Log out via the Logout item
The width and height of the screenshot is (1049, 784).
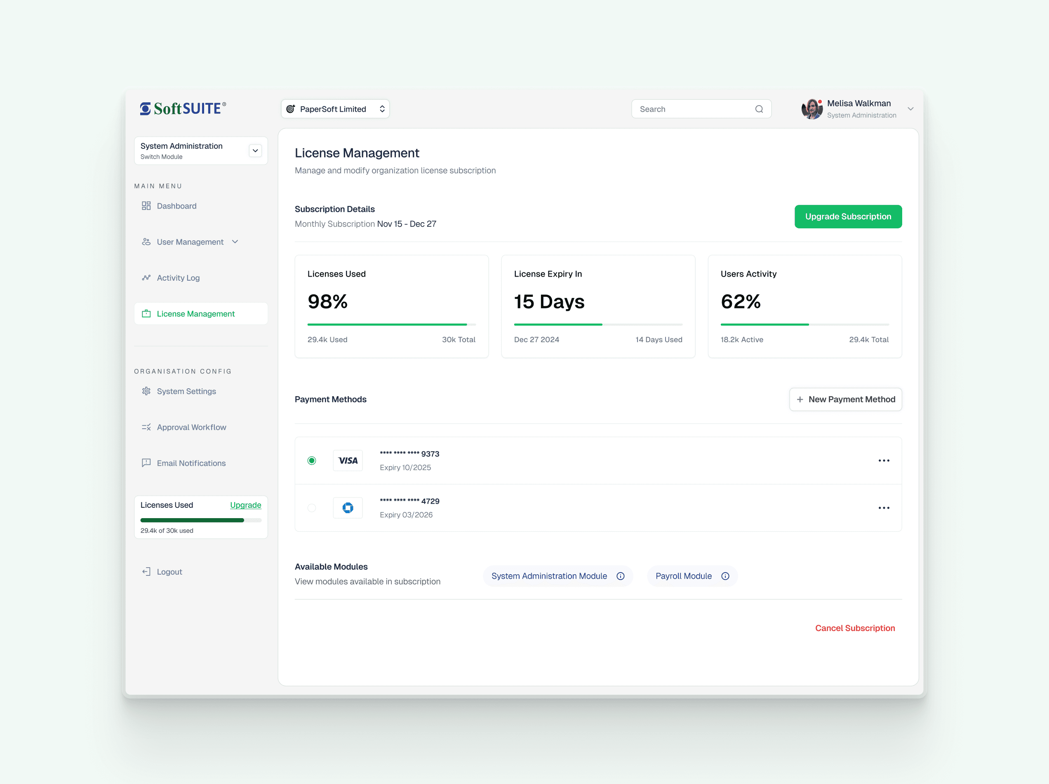(200, 572)
